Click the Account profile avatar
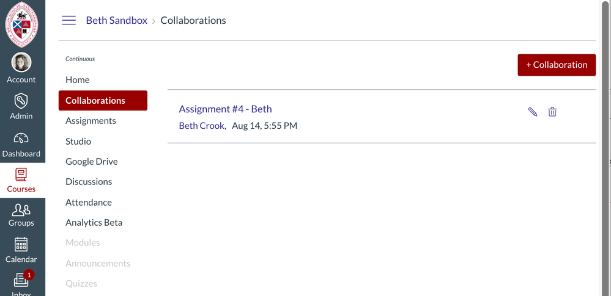 [21, 63]
